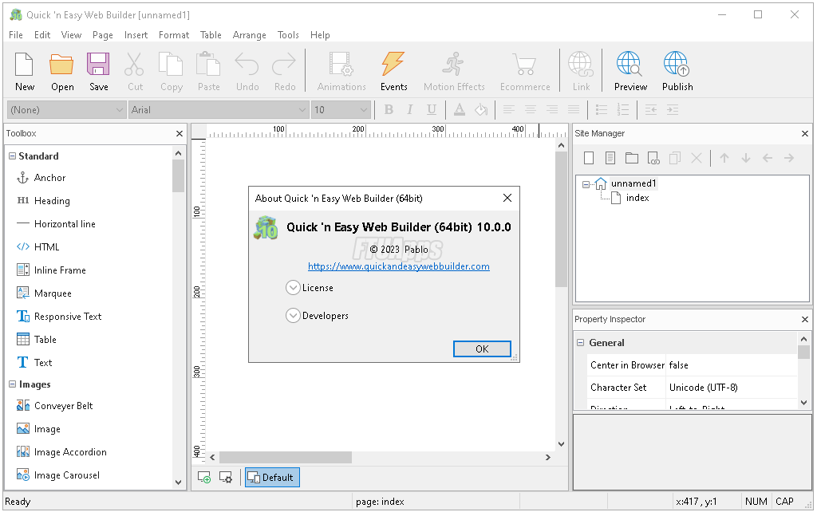817x512 pixels.
Task: Click the font color tool
Action: click(x=459, y=109)
